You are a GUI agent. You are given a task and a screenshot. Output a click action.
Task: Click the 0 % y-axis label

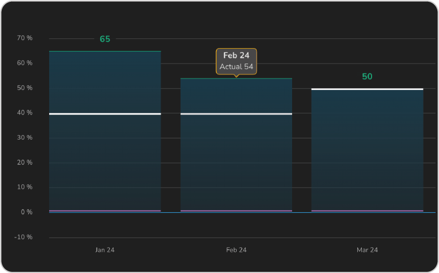(26, 212)
